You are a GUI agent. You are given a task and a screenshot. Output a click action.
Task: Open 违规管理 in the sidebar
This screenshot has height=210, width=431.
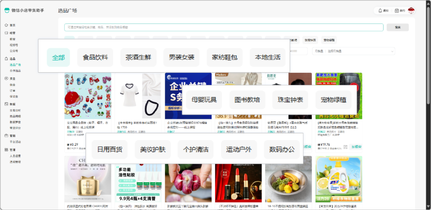(x=15, y=162)
